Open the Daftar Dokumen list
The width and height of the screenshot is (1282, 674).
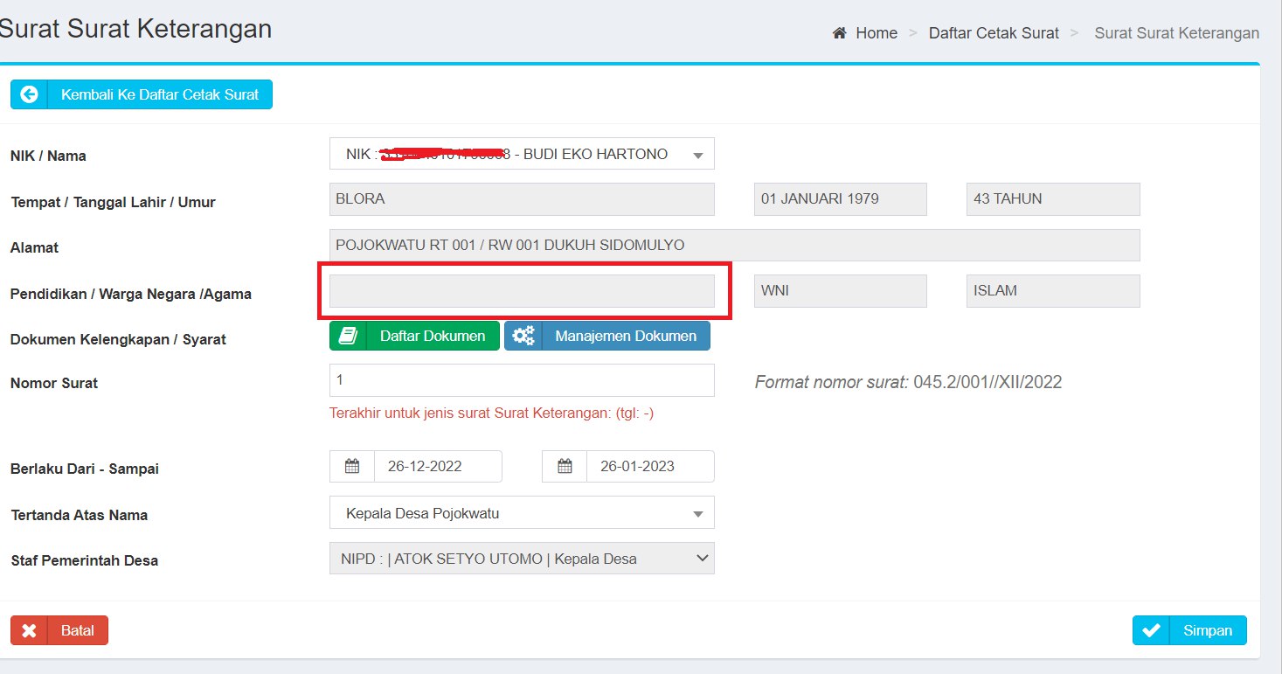point(426,335)
